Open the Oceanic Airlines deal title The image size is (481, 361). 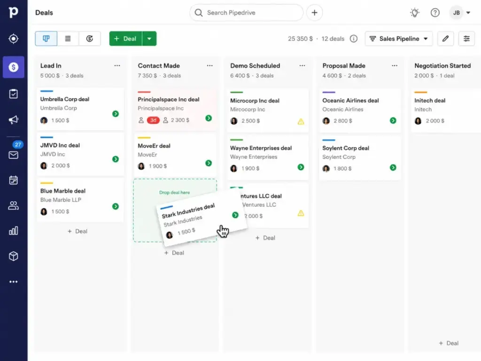(x=350, y=101)
